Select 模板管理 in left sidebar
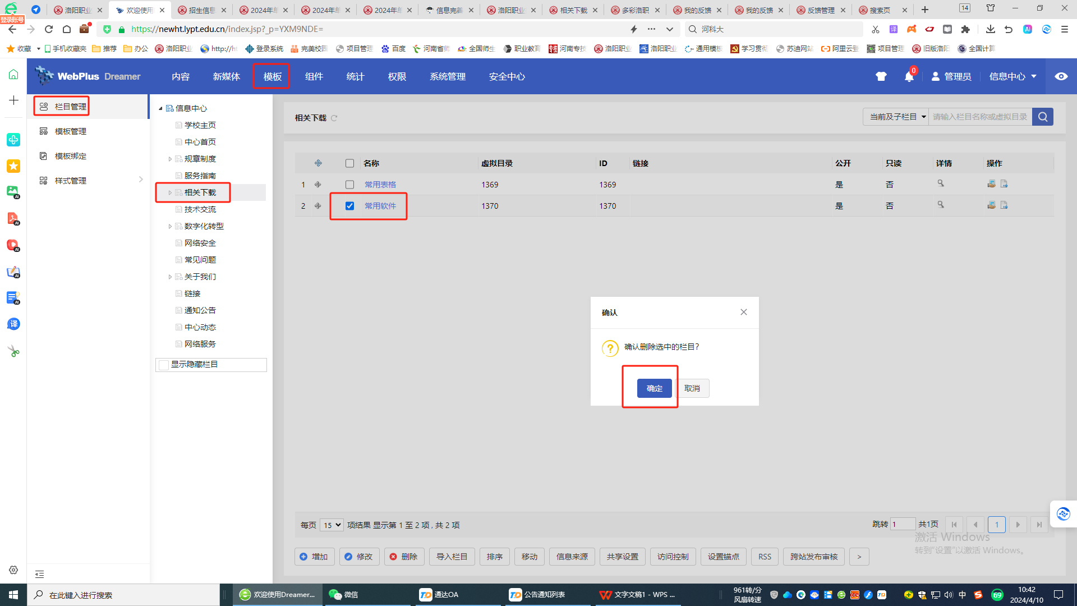This screenshot has width=1077, height=606. 70,131
